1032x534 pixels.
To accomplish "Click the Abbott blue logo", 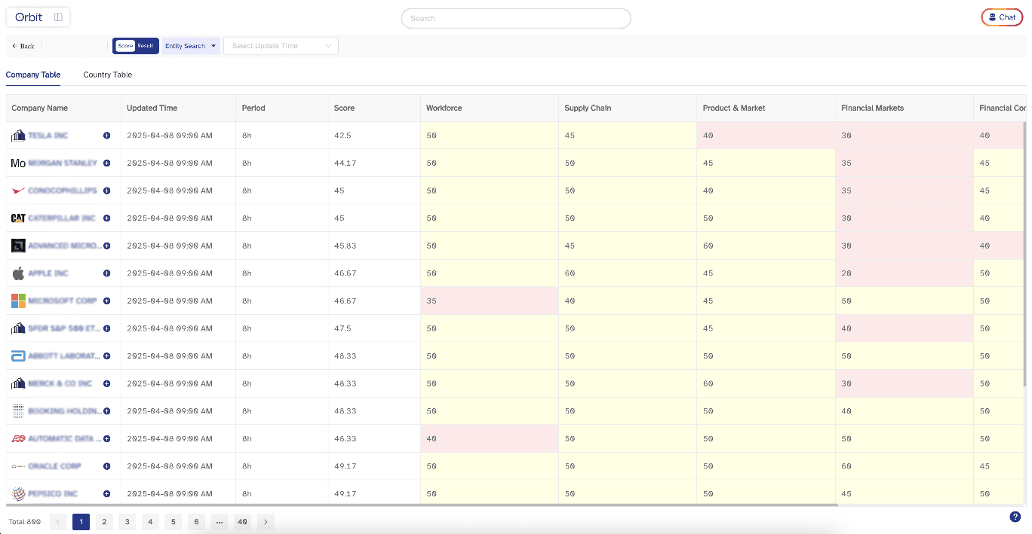I will tap(18, 356).
